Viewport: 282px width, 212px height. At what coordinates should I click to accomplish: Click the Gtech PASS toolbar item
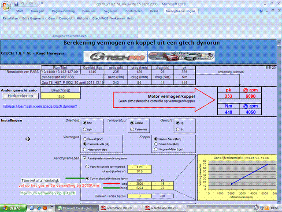100,19
